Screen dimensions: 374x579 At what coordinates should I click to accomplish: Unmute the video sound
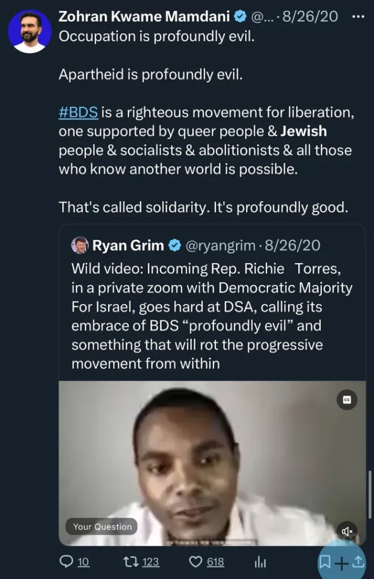(347, 531)
